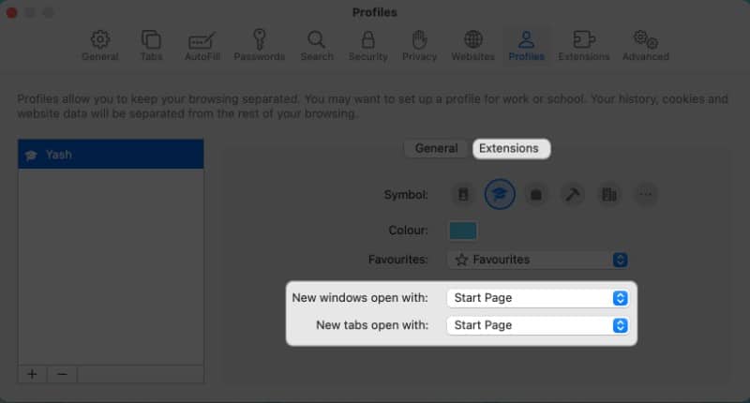Open the General settings pane
Screen dimensions: 750x403
click(99, 44)
